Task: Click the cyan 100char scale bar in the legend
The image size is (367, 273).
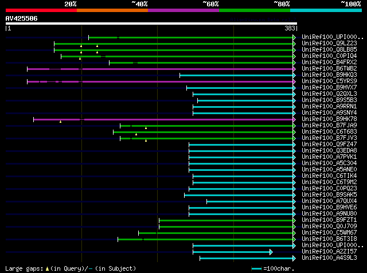Action: pyautogui.click(x=257, y=269)
